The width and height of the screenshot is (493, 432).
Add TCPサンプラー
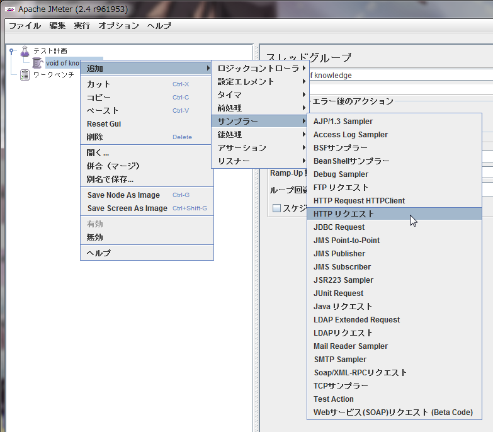[x=394, y=385]
